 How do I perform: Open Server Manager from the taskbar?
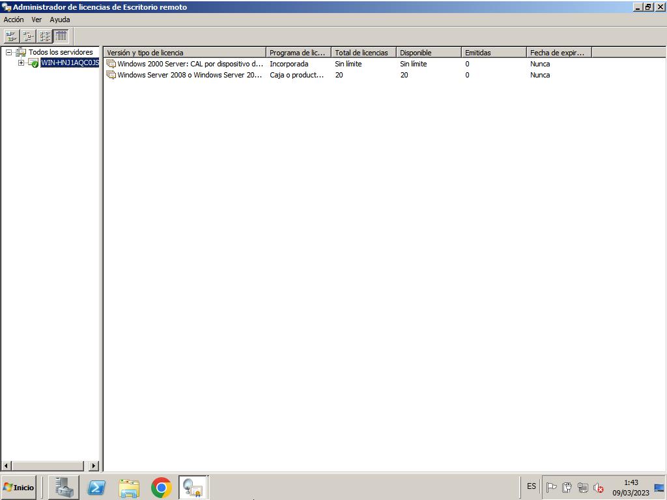[x=64, y=487]
